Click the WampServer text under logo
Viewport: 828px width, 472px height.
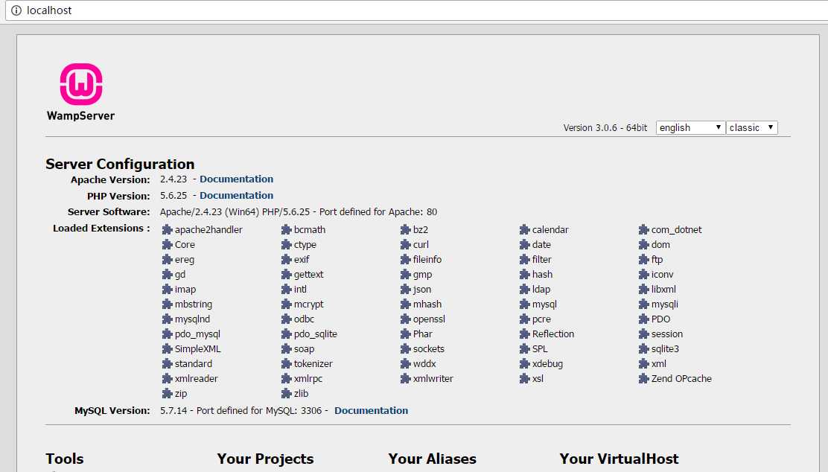pyautogui.click(x=81, y=115)
